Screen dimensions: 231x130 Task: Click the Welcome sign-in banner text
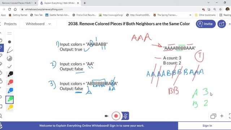[x=92, y=126]
